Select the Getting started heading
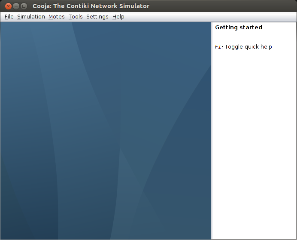This screenshot has width=297, height=240. [x=239, y=28]
